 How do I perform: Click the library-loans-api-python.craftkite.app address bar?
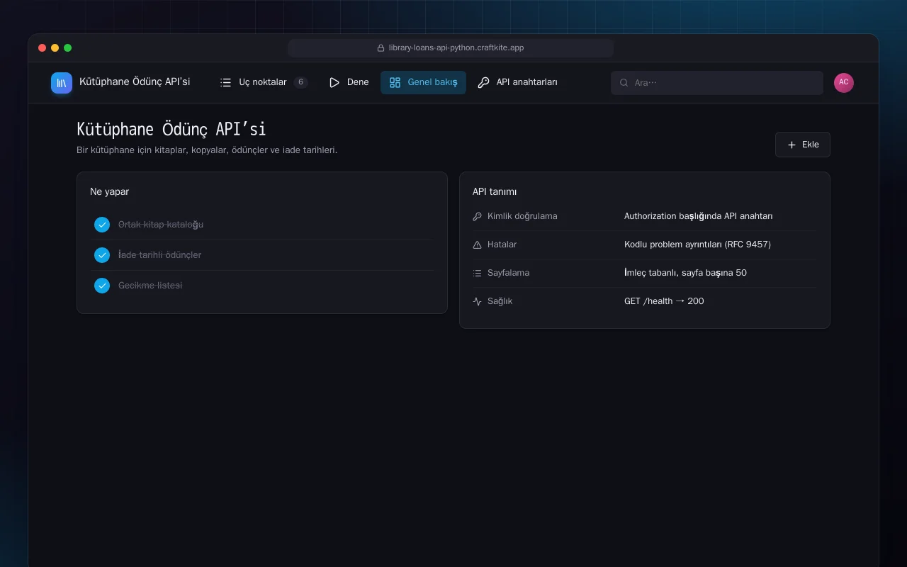[x=451, y=48]
